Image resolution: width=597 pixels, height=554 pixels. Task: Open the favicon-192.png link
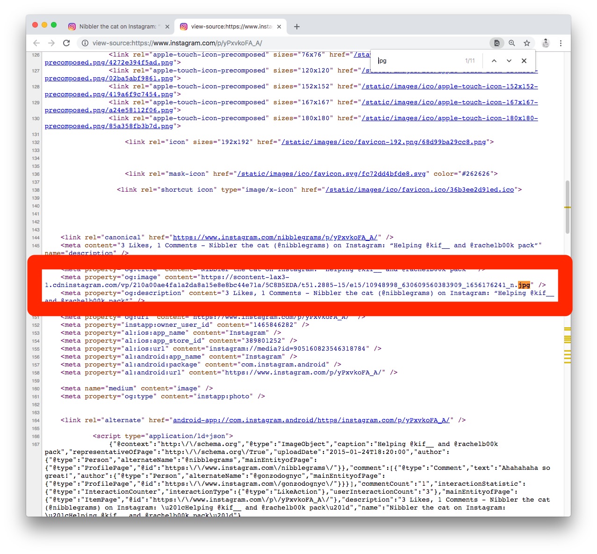[x=383, y=142]
